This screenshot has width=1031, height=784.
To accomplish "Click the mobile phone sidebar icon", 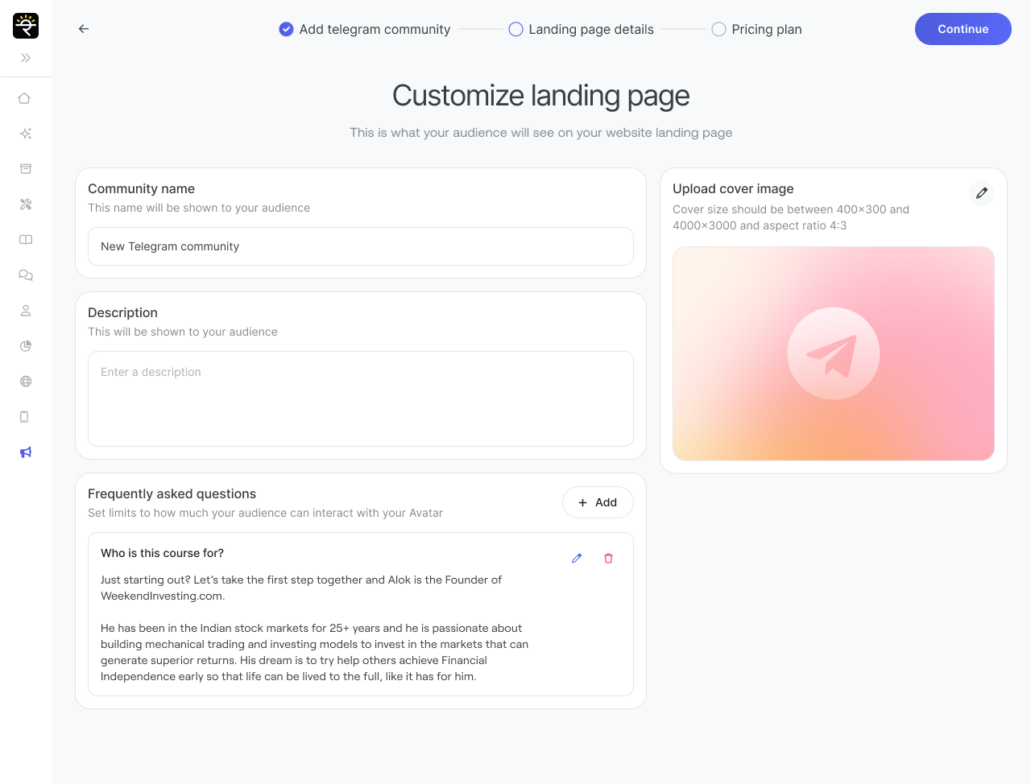I will (x=25, y=417).
